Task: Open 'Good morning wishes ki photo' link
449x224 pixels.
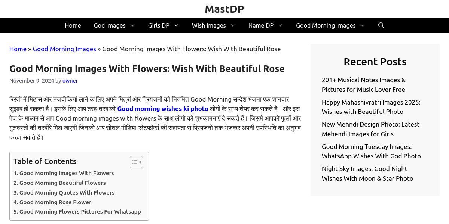Action: coord(163,109)
